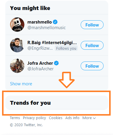Click the Follows you label
The width and height of the screenshot is (113, 135).
coord(66,48)
